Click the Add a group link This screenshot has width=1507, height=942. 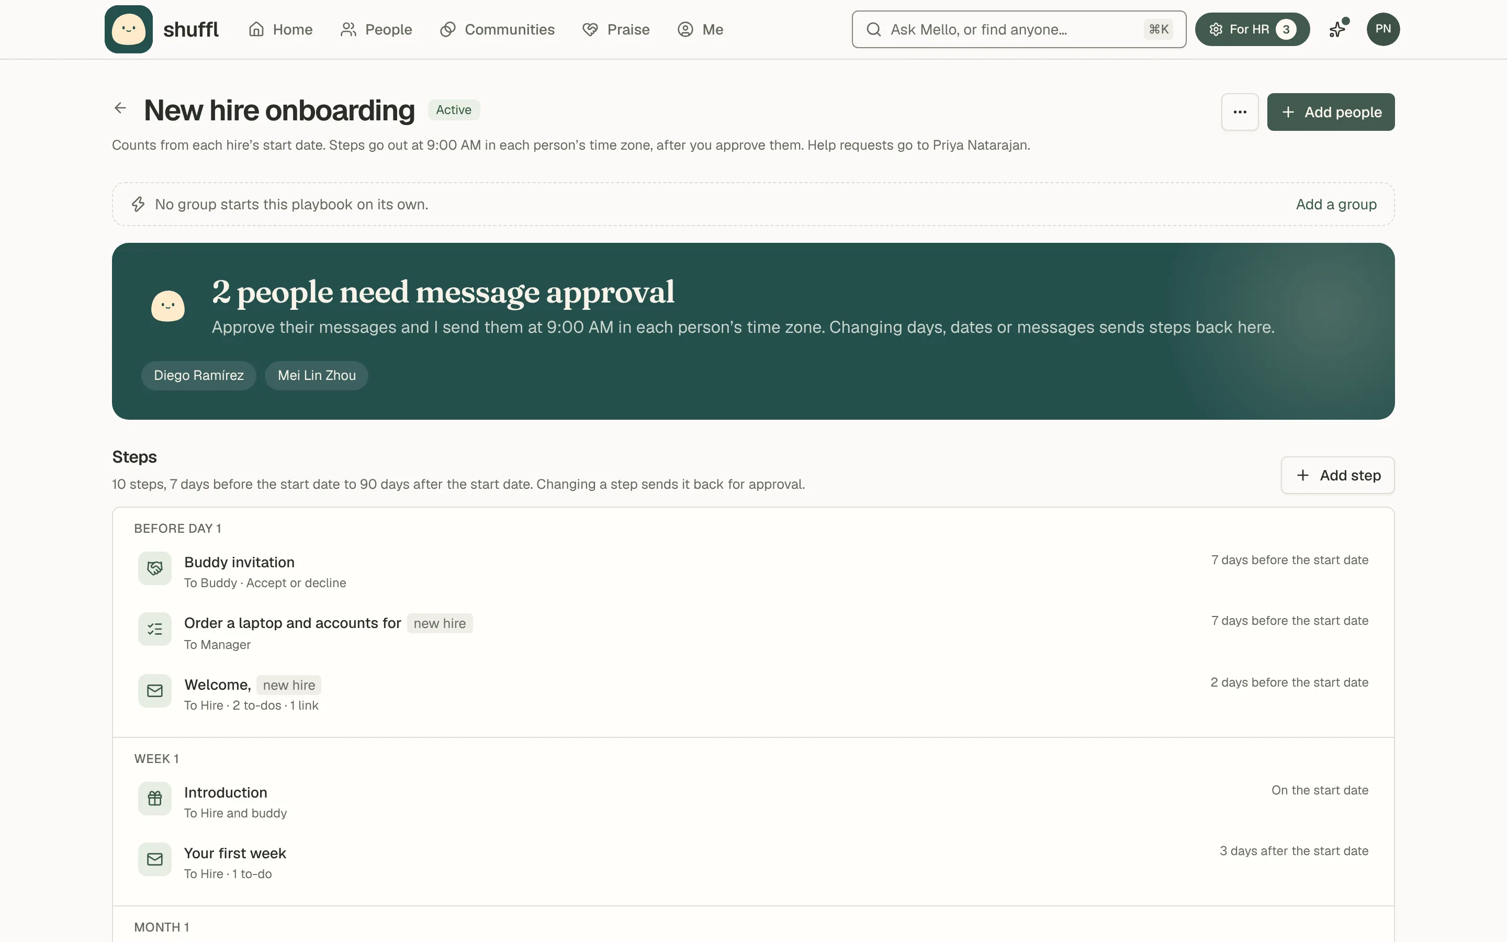[1336, 204]
